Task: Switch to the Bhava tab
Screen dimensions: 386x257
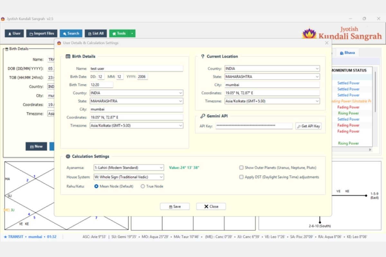Action: pyautogui.click(x=347, y=53)
